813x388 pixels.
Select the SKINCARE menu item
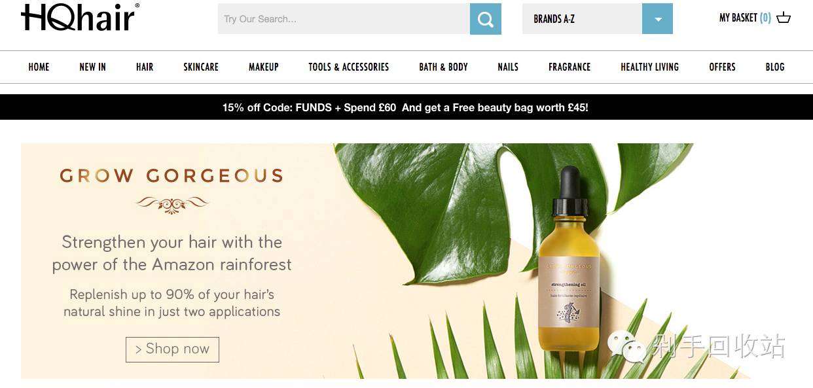click(201, 67)
